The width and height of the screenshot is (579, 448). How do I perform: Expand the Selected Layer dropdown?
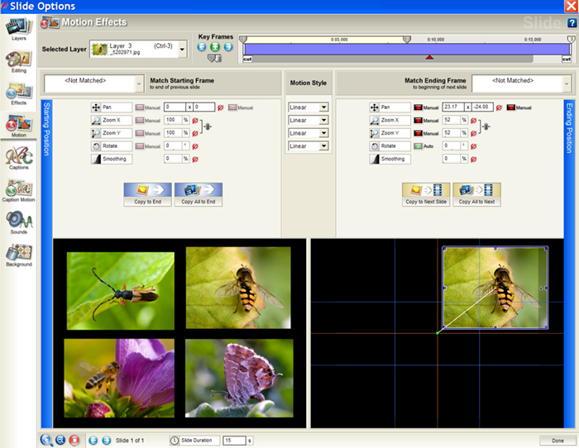click(x=182, y=50)
